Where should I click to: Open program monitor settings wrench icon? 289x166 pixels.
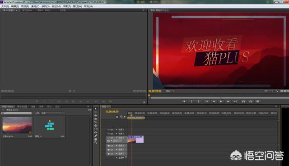tap(277, 91)
